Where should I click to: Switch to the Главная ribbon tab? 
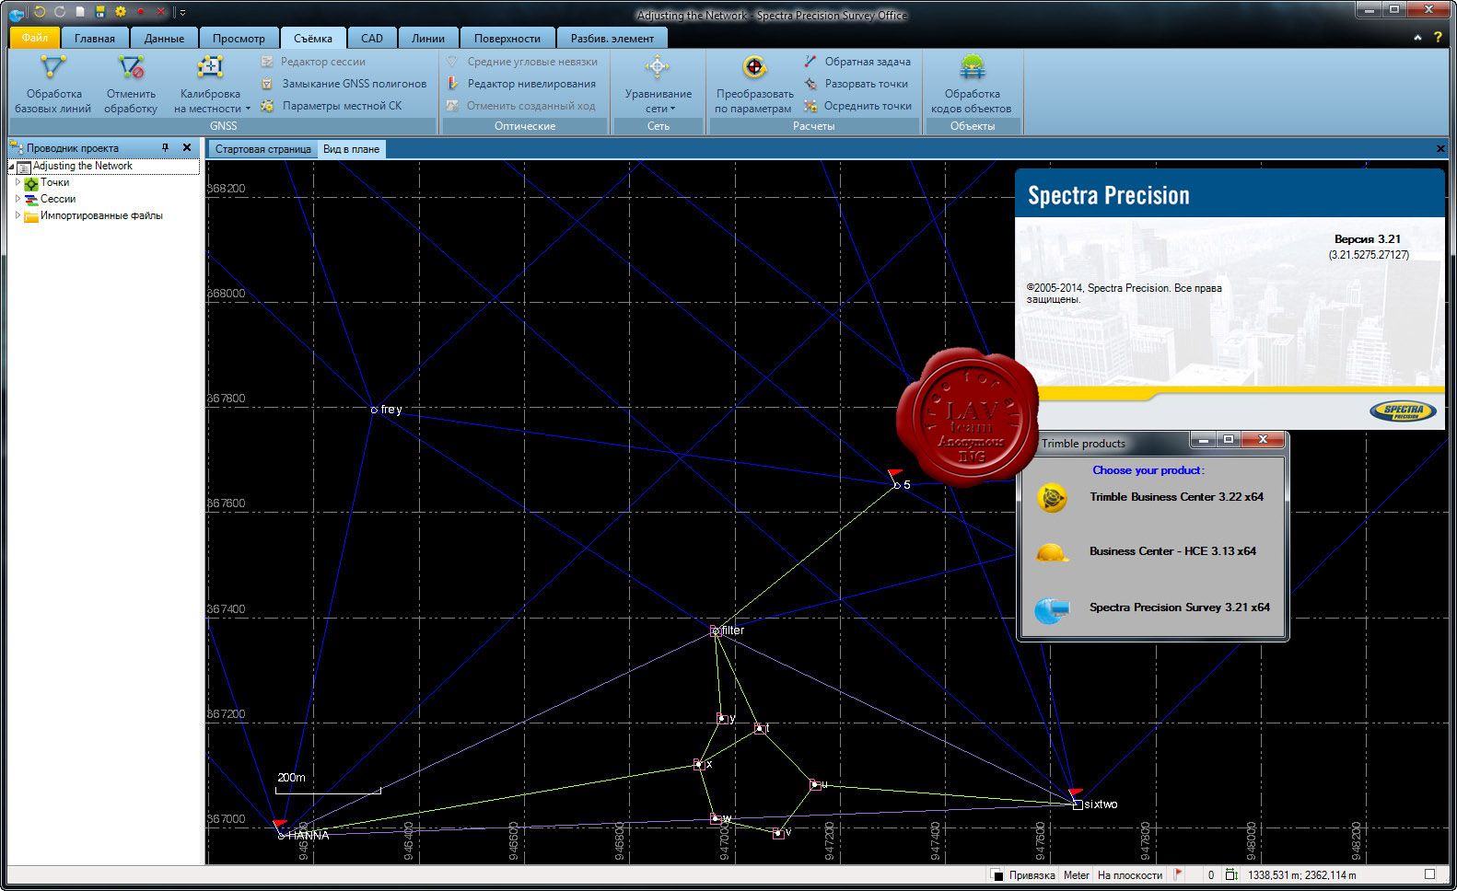pos(95,39)
